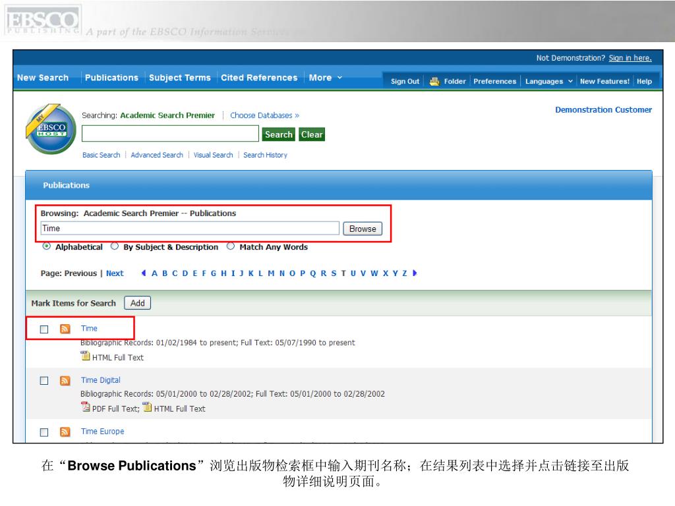Open New Search tab
This screenshot has height=506, width=675.
(43, 78)
